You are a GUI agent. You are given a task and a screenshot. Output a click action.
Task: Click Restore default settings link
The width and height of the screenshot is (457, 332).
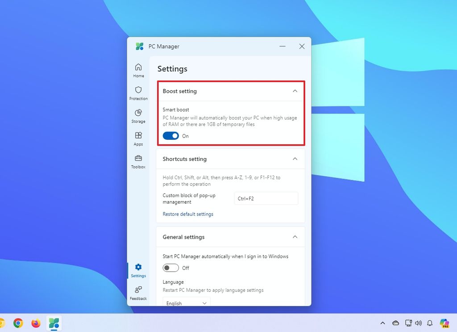point(188,214)
